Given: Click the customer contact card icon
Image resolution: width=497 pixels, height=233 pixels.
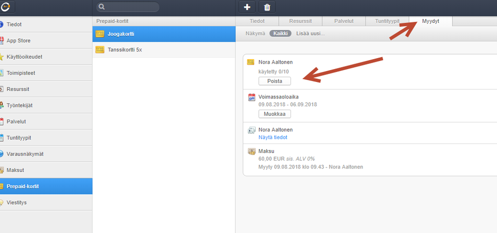Looking at the screenshot, I should (x=251, y=130).
